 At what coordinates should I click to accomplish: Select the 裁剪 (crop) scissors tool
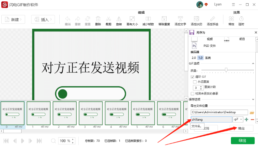click(108, 20)
